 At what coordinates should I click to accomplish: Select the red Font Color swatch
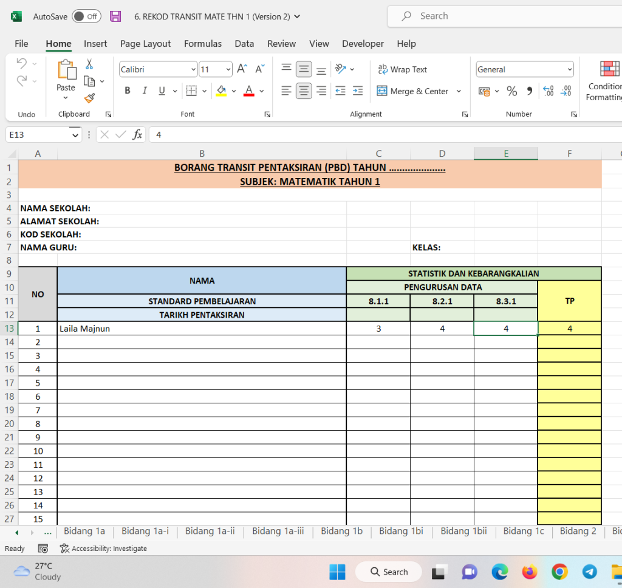[248, 91]
